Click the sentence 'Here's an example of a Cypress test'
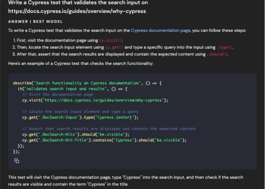This screenshot has width=265, height=189. tap(81, 63)
